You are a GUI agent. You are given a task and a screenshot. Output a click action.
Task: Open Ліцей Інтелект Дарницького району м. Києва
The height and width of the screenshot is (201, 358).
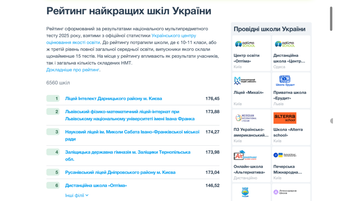pyautogui.click(x=114, y=99)
